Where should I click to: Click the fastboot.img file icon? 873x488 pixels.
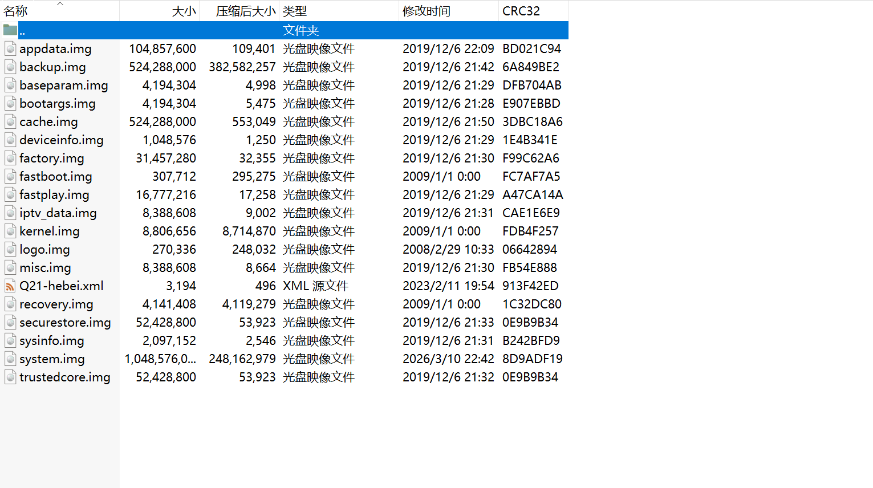(10, 176)
